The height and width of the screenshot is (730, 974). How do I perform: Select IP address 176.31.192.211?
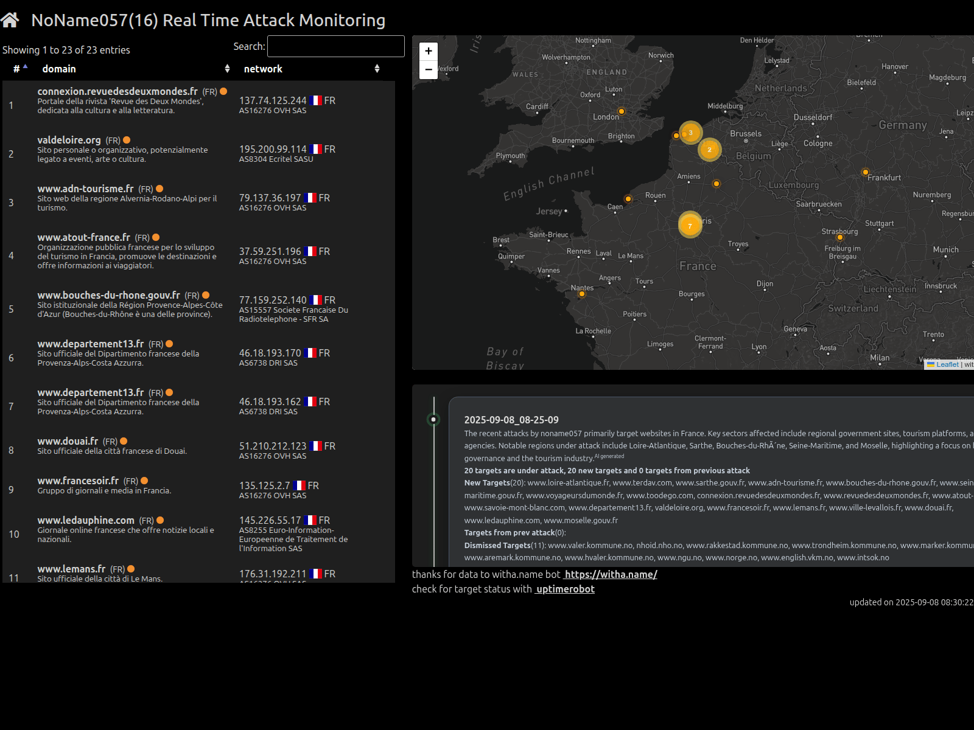[x=273, y=574]
